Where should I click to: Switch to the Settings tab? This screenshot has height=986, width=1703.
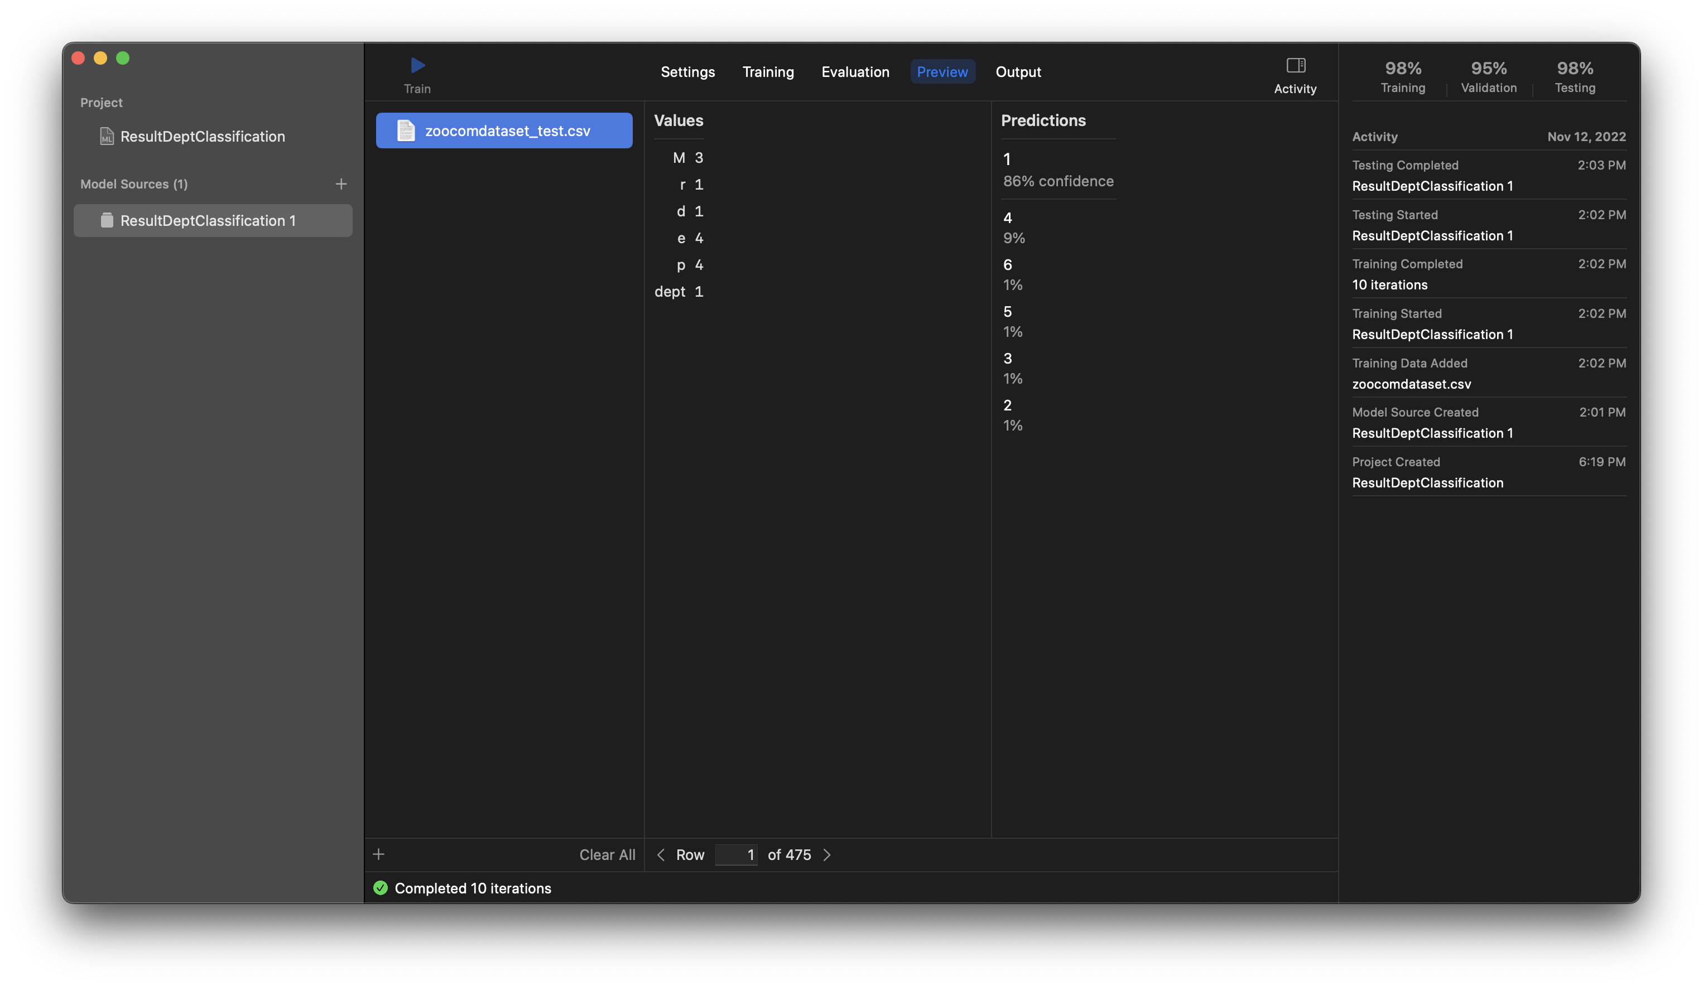pos(687,72)
